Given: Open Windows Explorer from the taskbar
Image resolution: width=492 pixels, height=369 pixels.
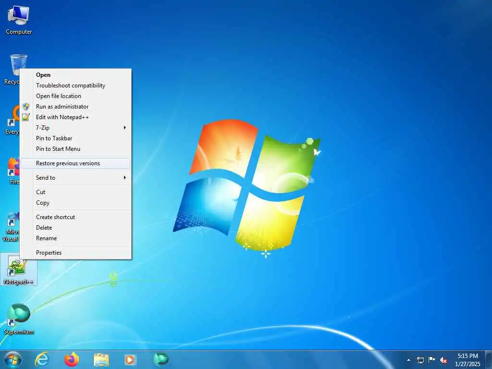Looking at the screenshot, I should coord(101,360).
